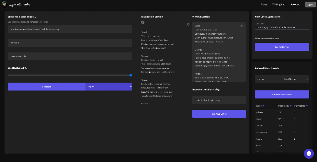Viewport: 317px width, 162px height.
Task: Click the 'chance' related word input
Action: coord(268,79)
